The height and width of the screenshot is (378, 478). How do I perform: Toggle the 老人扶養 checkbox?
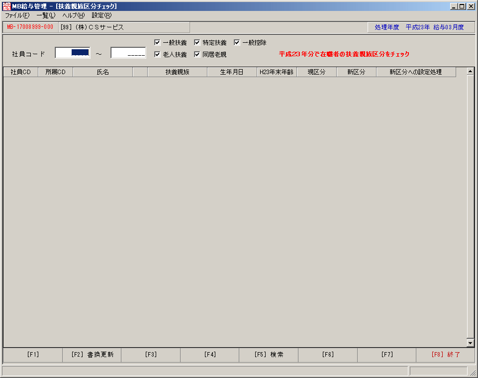[157, 55]
